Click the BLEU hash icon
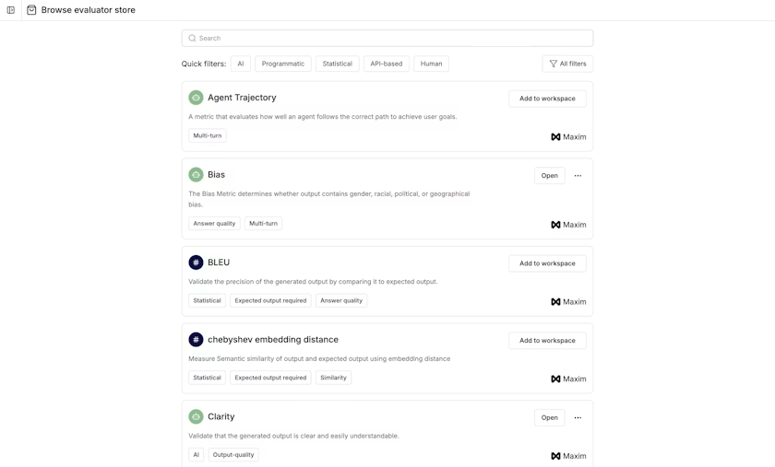This screenshot has height=467, width=775. point(196,263)
